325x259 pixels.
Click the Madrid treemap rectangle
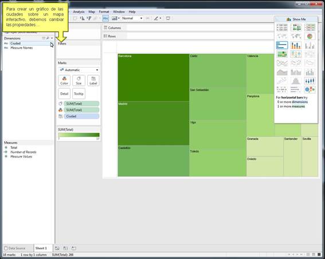154,123
